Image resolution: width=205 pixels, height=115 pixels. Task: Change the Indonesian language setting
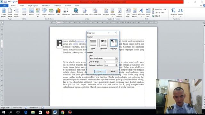point(34,108)
